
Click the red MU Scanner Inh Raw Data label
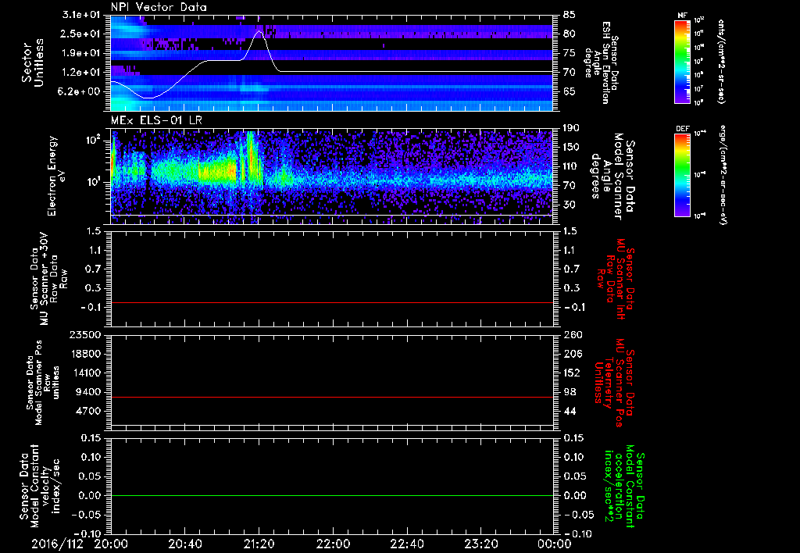click(617, 279)
